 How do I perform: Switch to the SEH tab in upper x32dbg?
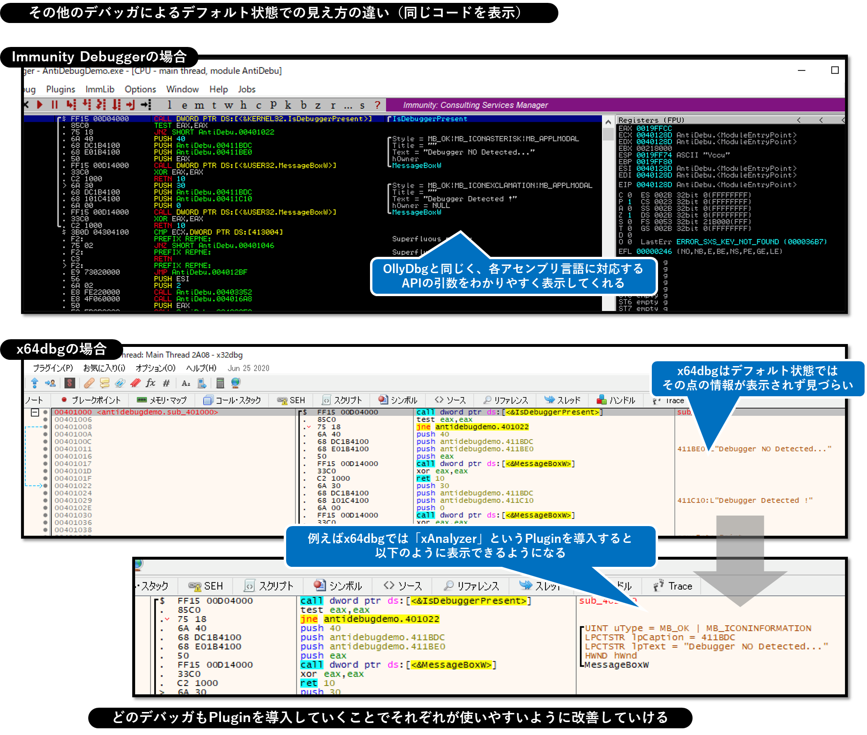click(291, 400)
